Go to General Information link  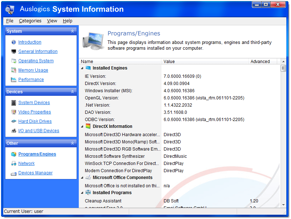[38, 52]
